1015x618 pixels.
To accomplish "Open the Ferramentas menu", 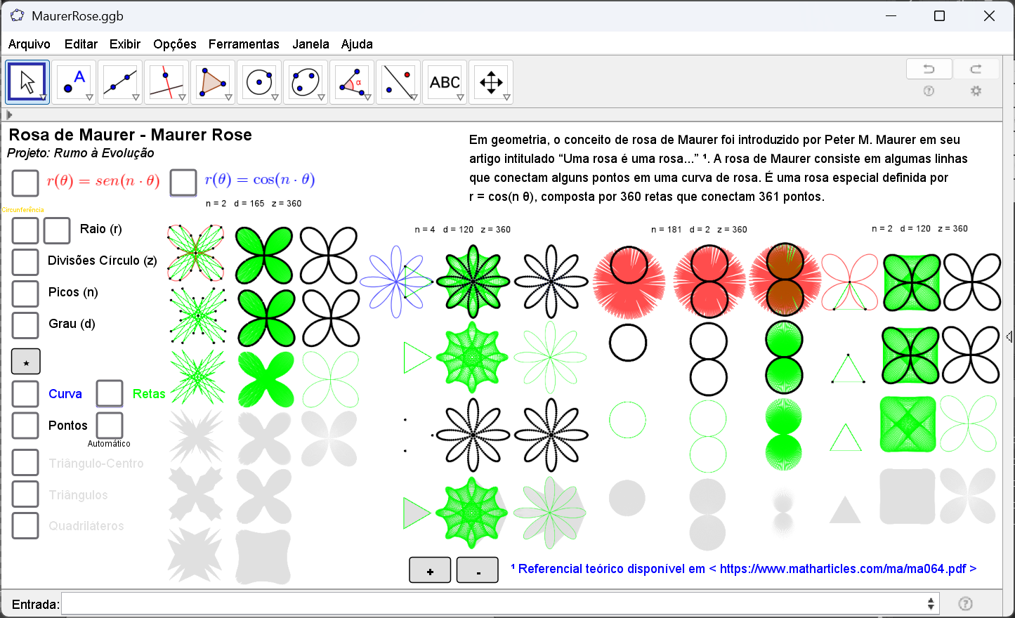I will coord(244,44).
